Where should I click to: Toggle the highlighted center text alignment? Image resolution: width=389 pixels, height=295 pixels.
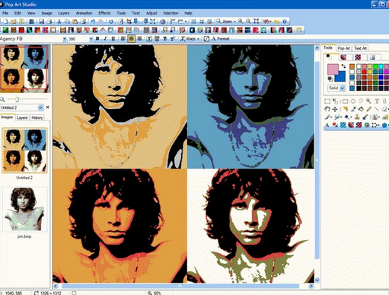131,39
